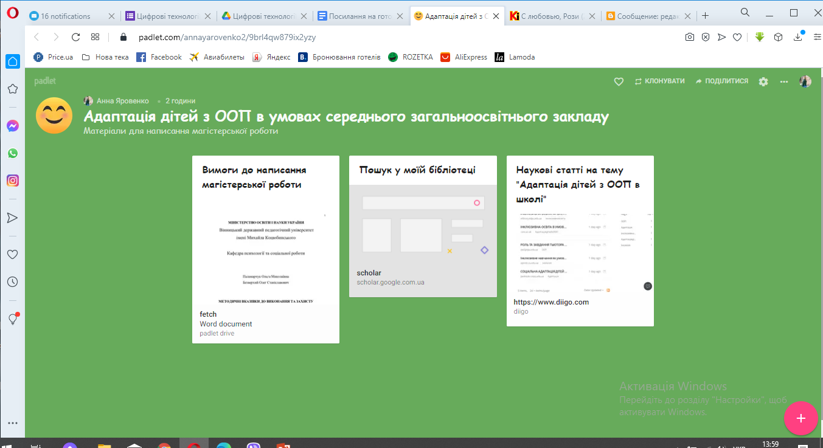The image size is (823, 448).
Task: Open padlet settings gear
Action: (763, 81)
